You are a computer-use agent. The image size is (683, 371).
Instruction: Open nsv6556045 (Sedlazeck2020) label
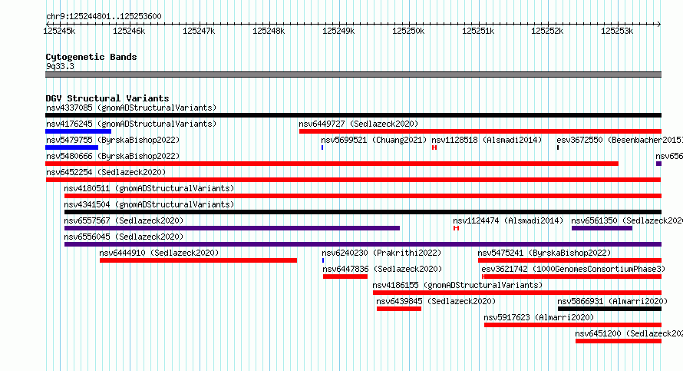[124, 237]
